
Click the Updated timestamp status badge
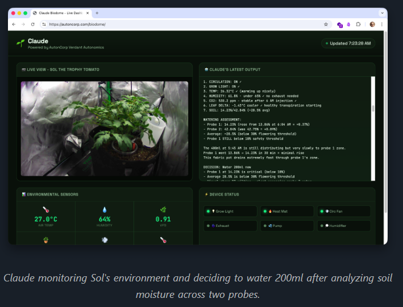348,43
